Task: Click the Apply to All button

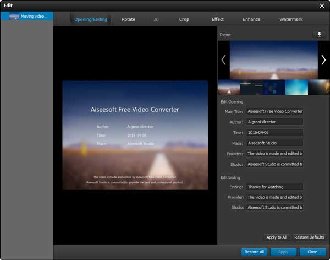Action: [x=277, y=237]
